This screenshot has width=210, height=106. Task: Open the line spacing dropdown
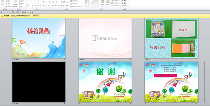68,2
